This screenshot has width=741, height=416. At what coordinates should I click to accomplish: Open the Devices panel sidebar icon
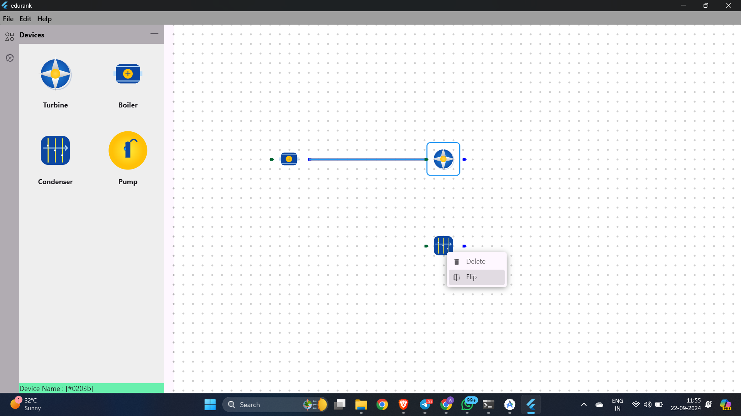(x=10, y=37)
